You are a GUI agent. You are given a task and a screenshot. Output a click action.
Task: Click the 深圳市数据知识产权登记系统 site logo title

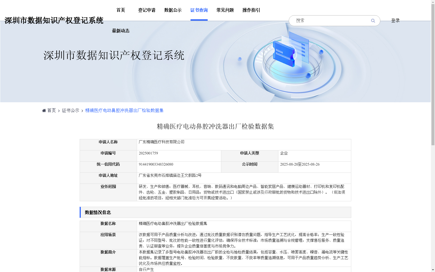click(x=54, y=20)
